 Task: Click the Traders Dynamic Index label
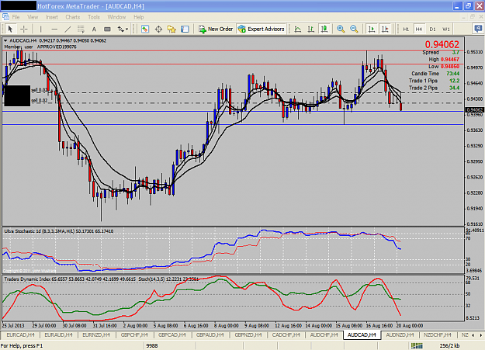[70, 279]
